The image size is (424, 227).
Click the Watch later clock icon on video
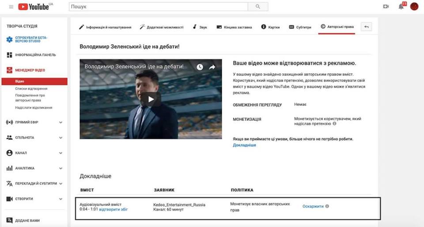click(200, 67)
